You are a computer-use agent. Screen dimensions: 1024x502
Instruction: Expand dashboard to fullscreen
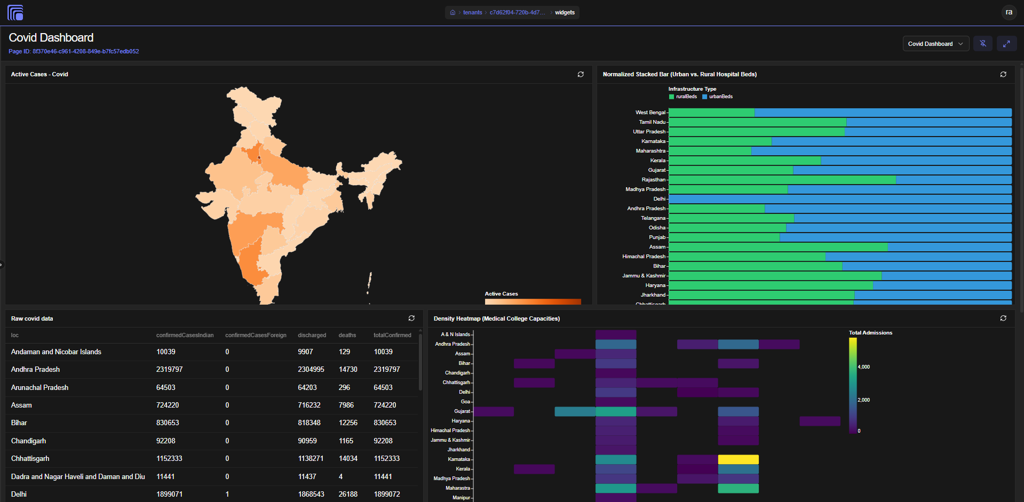1006,44
